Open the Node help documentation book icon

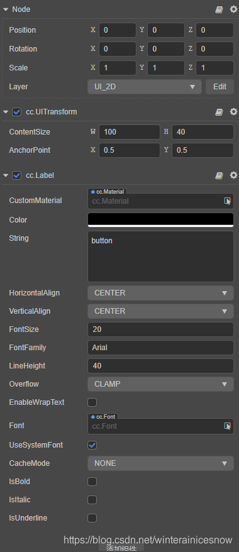(220, 9)
